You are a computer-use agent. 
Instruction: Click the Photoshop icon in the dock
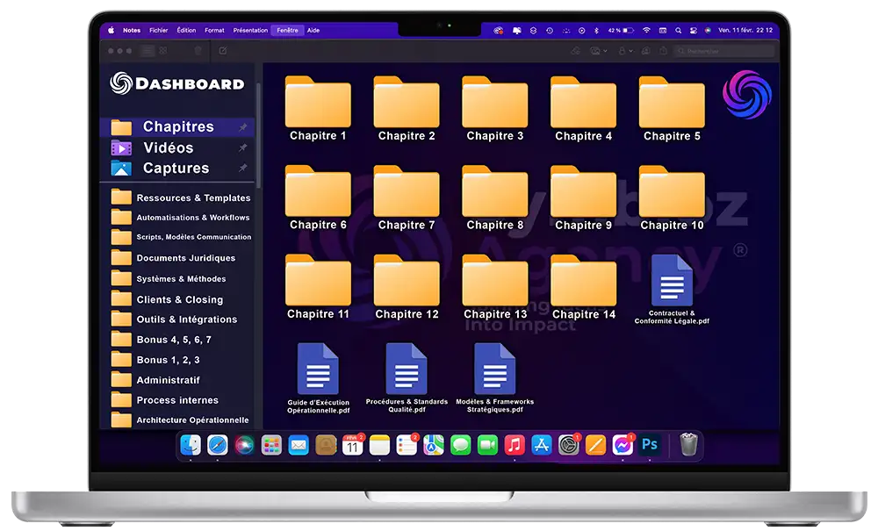651,446
